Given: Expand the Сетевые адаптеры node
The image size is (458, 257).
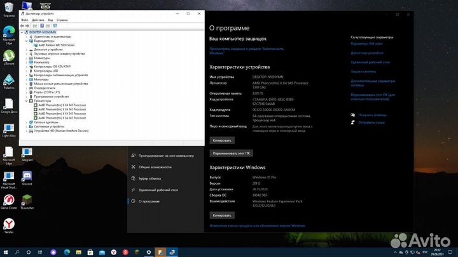Looking at the screenshot, I should [x=26, y=122].
